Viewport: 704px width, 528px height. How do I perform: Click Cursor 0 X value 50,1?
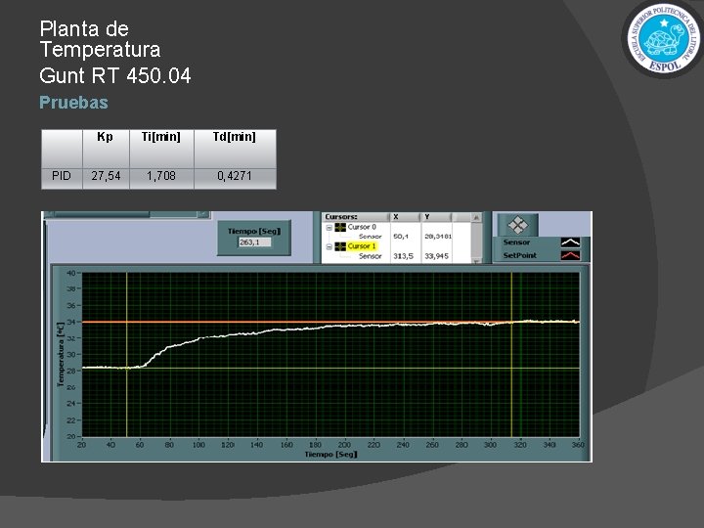click(401, 237)
